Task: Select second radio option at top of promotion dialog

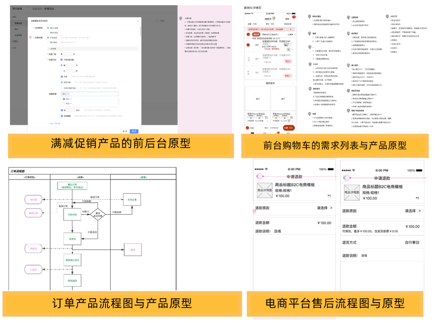Action: tap(48, 32)
